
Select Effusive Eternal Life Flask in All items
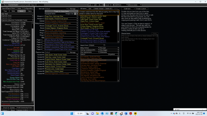point(90,30)
